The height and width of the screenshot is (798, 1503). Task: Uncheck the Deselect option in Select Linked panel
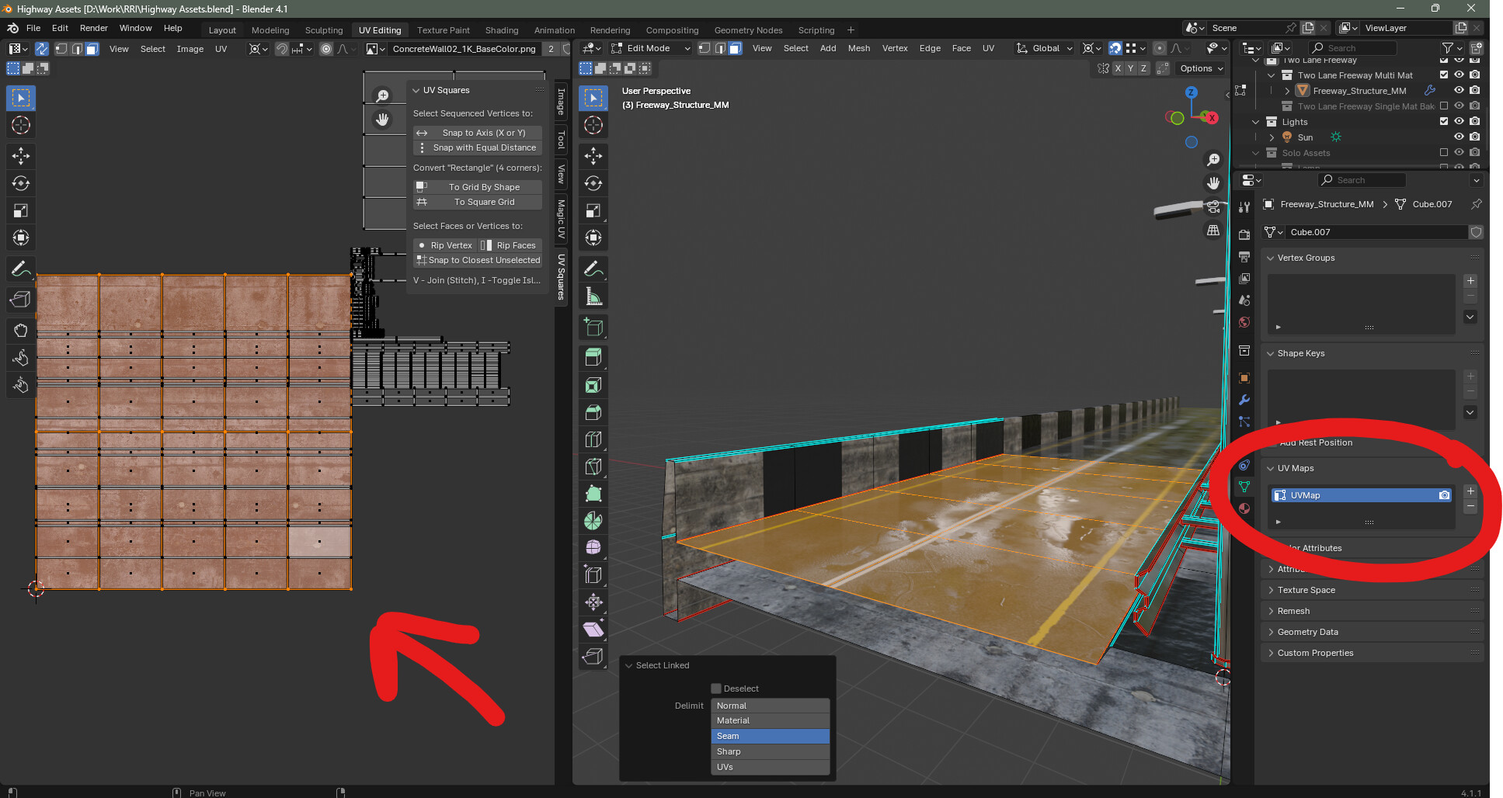[716, 688]
